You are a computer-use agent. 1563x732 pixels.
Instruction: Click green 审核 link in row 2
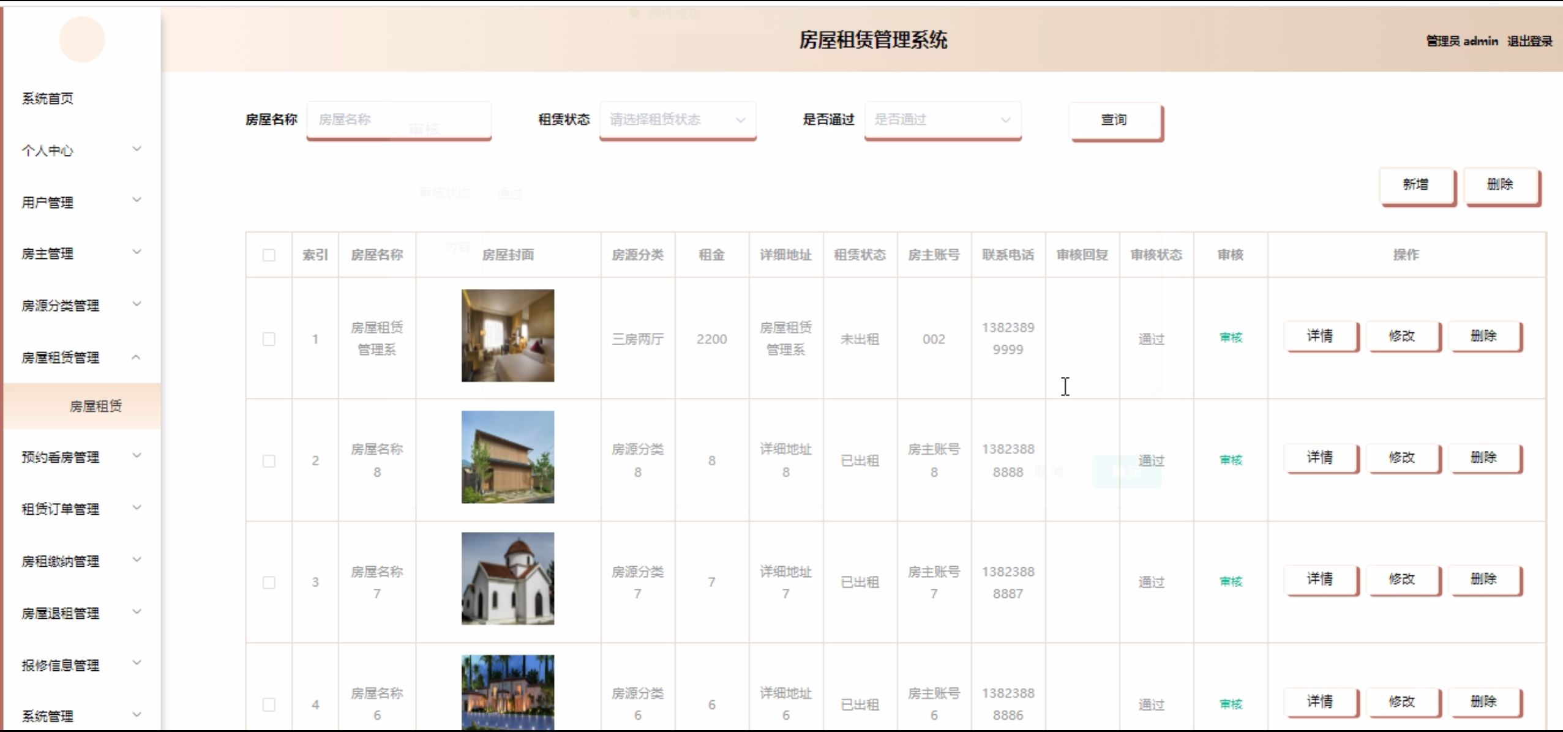(1230, 460)
